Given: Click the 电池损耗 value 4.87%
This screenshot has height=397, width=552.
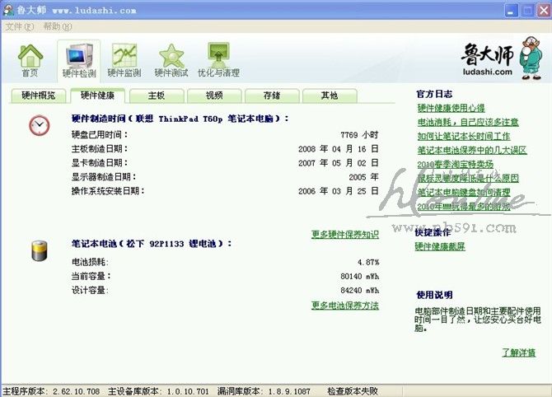Looking at the screenshot, I should coord(368,262).
